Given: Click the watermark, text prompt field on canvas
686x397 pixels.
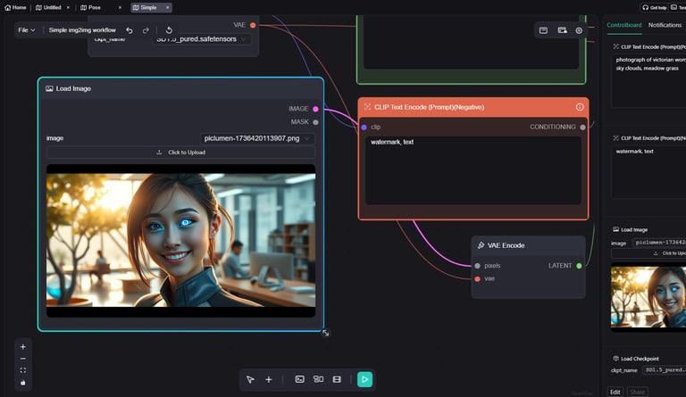Looking at the screenshot, I should click(x=473, y=170).
